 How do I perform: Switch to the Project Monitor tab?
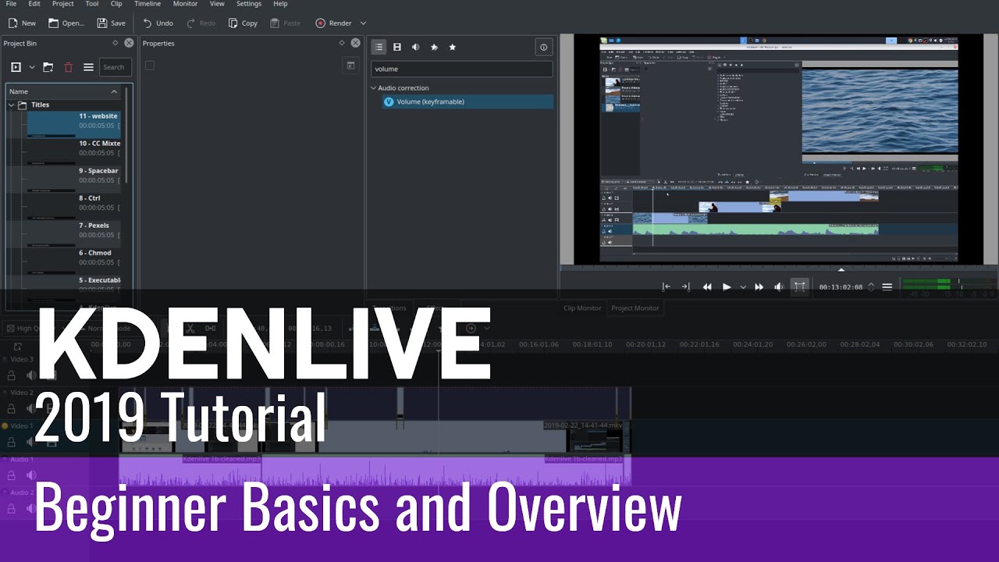(635, 308)
